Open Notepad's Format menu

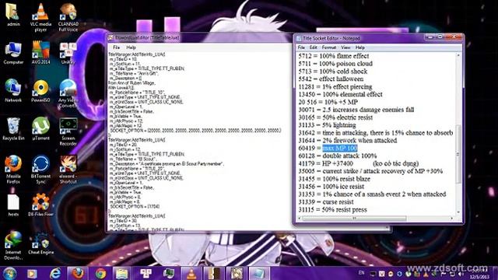328,47
